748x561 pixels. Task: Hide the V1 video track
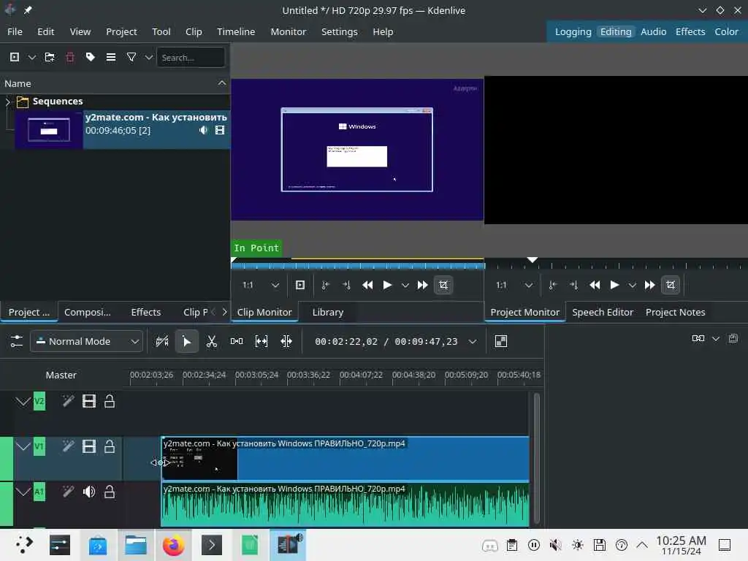tap(89, 446)
